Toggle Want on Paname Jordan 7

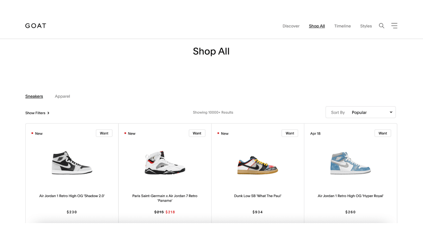(x=197, y=133)
